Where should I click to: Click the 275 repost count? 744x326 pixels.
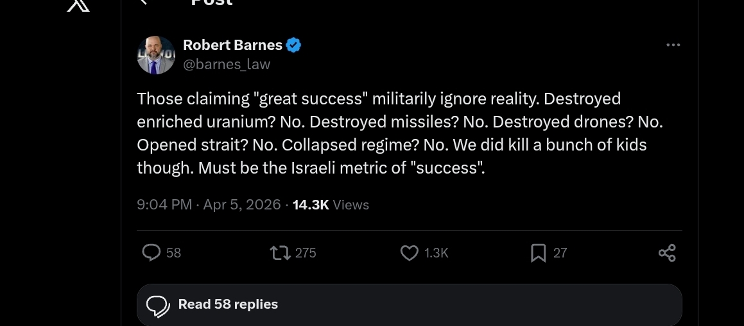(x=306, y=253)
